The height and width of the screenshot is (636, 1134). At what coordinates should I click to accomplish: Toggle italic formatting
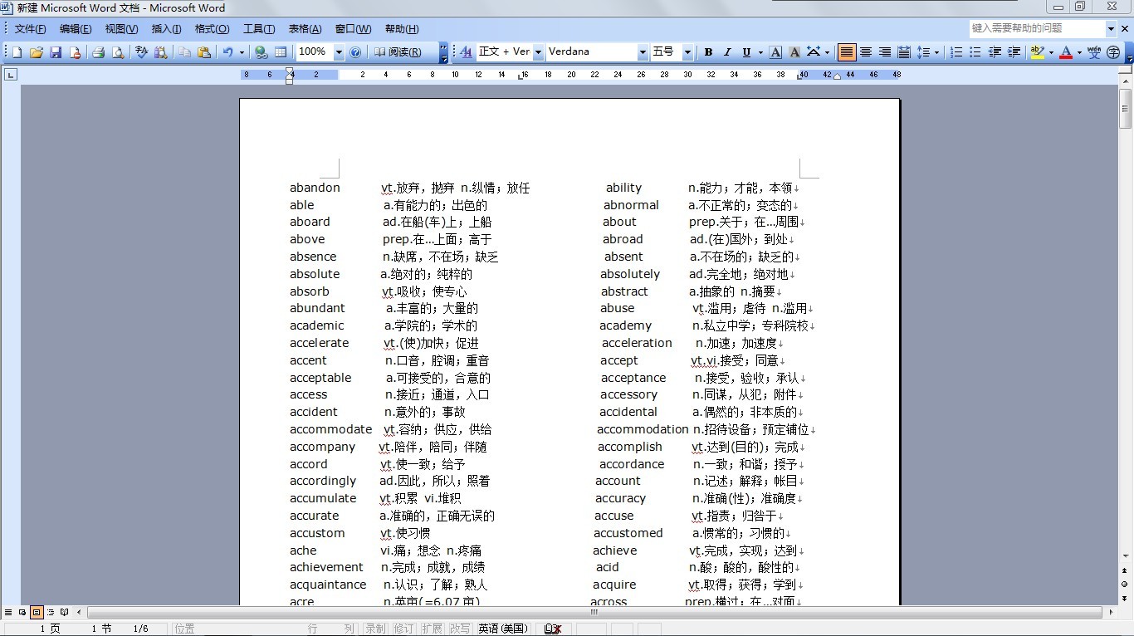tap(726, 51)
